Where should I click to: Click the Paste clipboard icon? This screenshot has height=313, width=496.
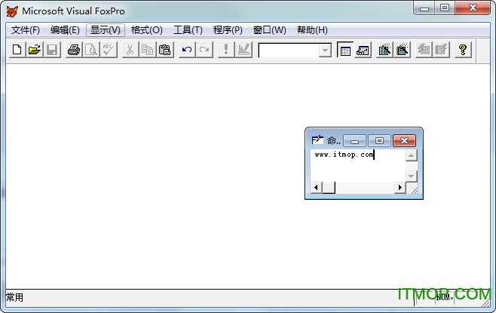click(x=165, y=50)
